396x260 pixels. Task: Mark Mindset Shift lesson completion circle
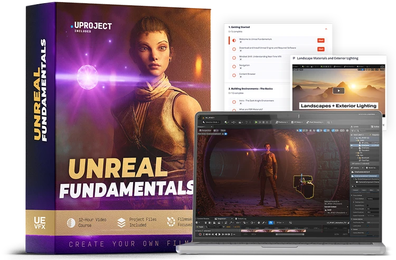pos(234,58)
